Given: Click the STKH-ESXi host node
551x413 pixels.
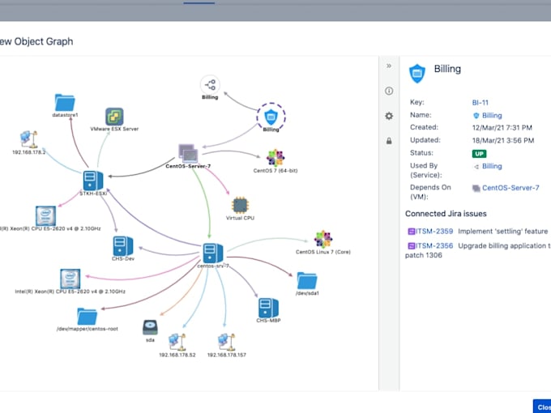Looking at the screenshot, I should point(93,181).
